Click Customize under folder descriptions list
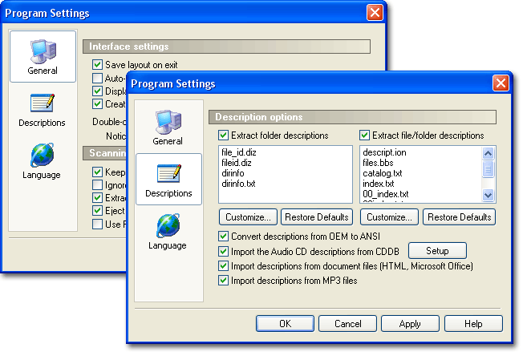The width and height of the screenshot is (523, 356). click(x=248, y=216)
